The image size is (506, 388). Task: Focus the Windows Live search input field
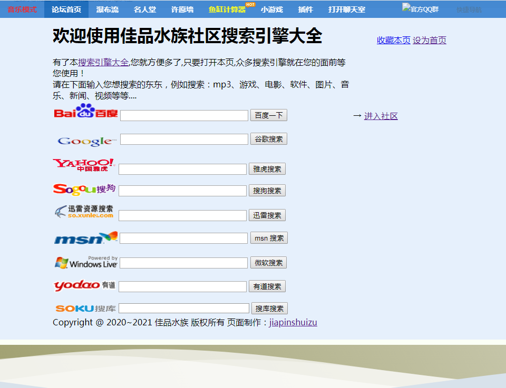[183, 263]
